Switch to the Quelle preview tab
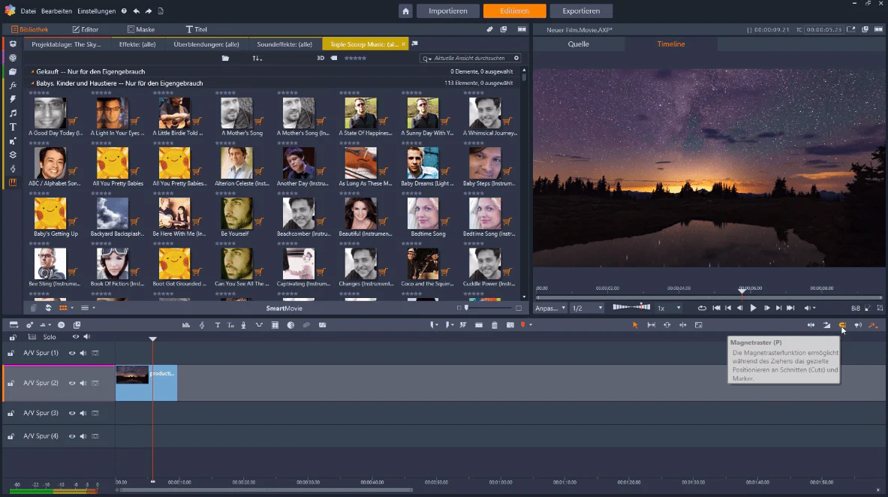The height and width of the screenshot is (497, 888). (x=579, y=44)
